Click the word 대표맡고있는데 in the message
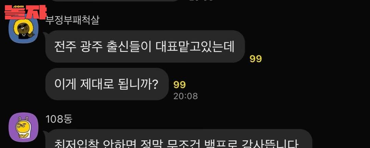The width and height of the screenshot is (370, 148). tap(195, 47)
